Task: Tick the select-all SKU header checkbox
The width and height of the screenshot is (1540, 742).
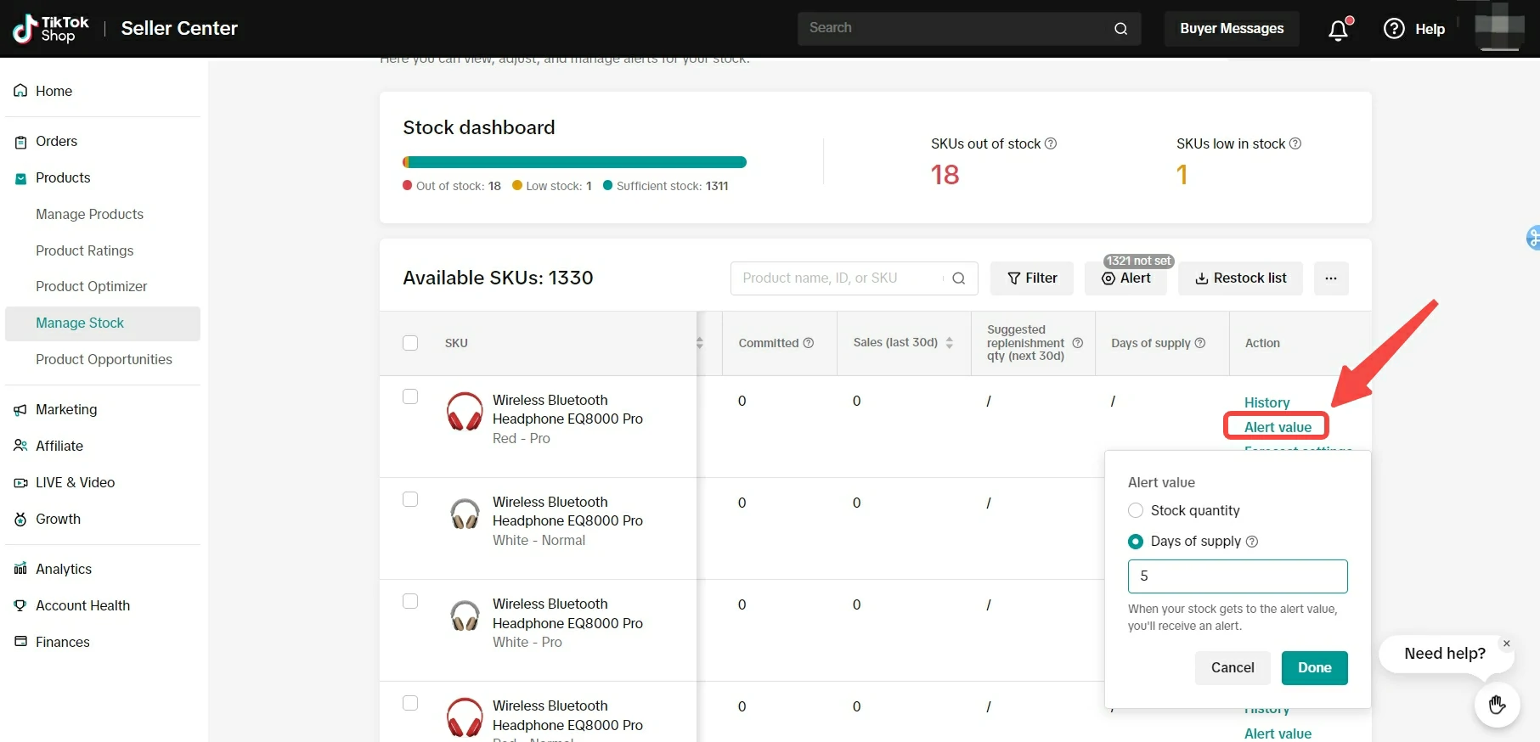Action: [x=410, y=343]
